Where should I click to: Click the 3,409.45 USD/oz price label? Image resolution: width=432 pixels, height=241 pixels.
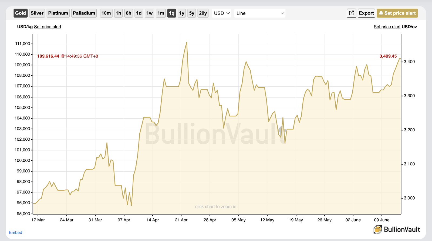388,56
